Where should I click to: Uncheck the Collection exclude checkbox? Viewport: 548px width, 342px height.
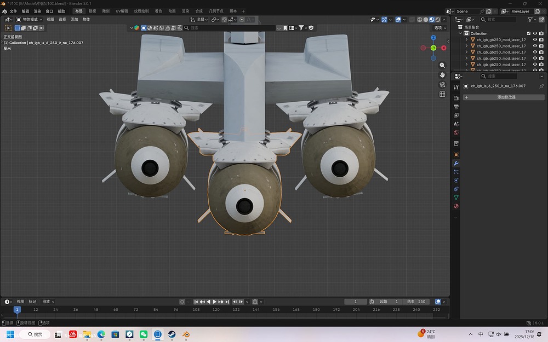529,33
